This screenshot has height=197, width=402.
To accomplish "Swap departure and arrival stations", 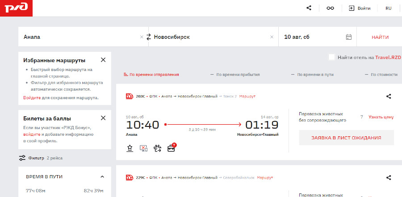I will pyautogui.click(x=149, y=37).
